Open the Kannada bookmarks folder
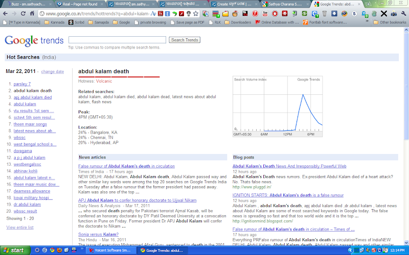 click(x=55, y=22)
